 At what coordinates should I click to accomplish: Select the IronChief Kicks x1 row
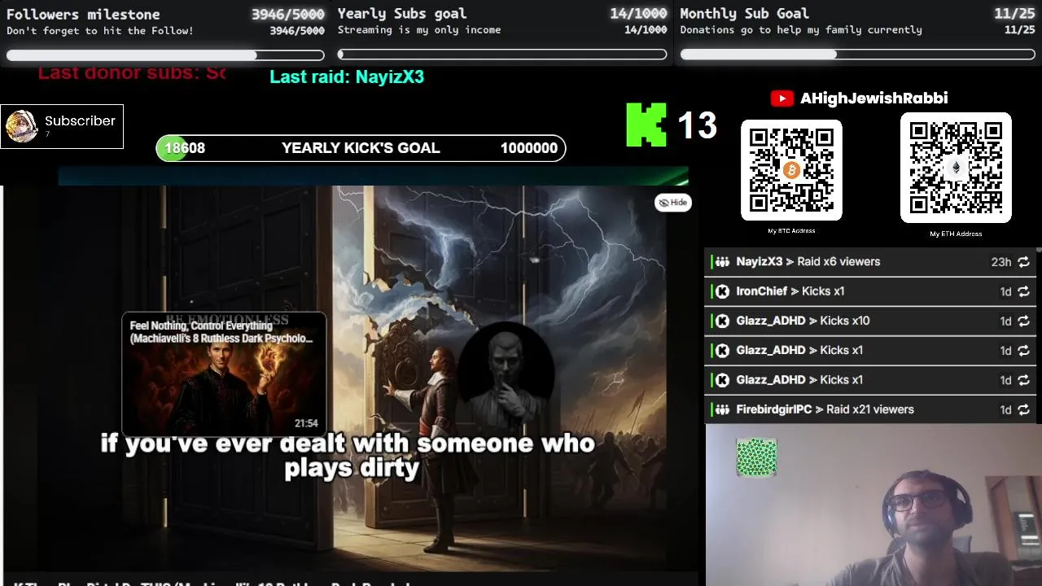coord(870,291)
